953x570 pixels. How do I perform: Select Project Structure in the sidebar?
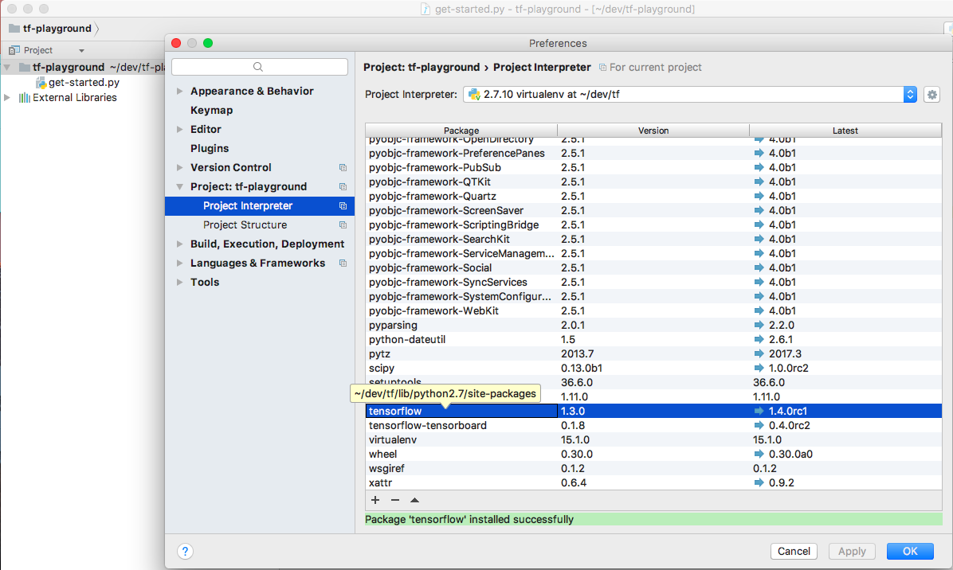(x=260, y=224)
